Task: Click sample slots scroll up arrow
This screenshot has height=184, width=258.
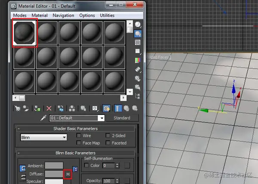Action: pos(130,24)
